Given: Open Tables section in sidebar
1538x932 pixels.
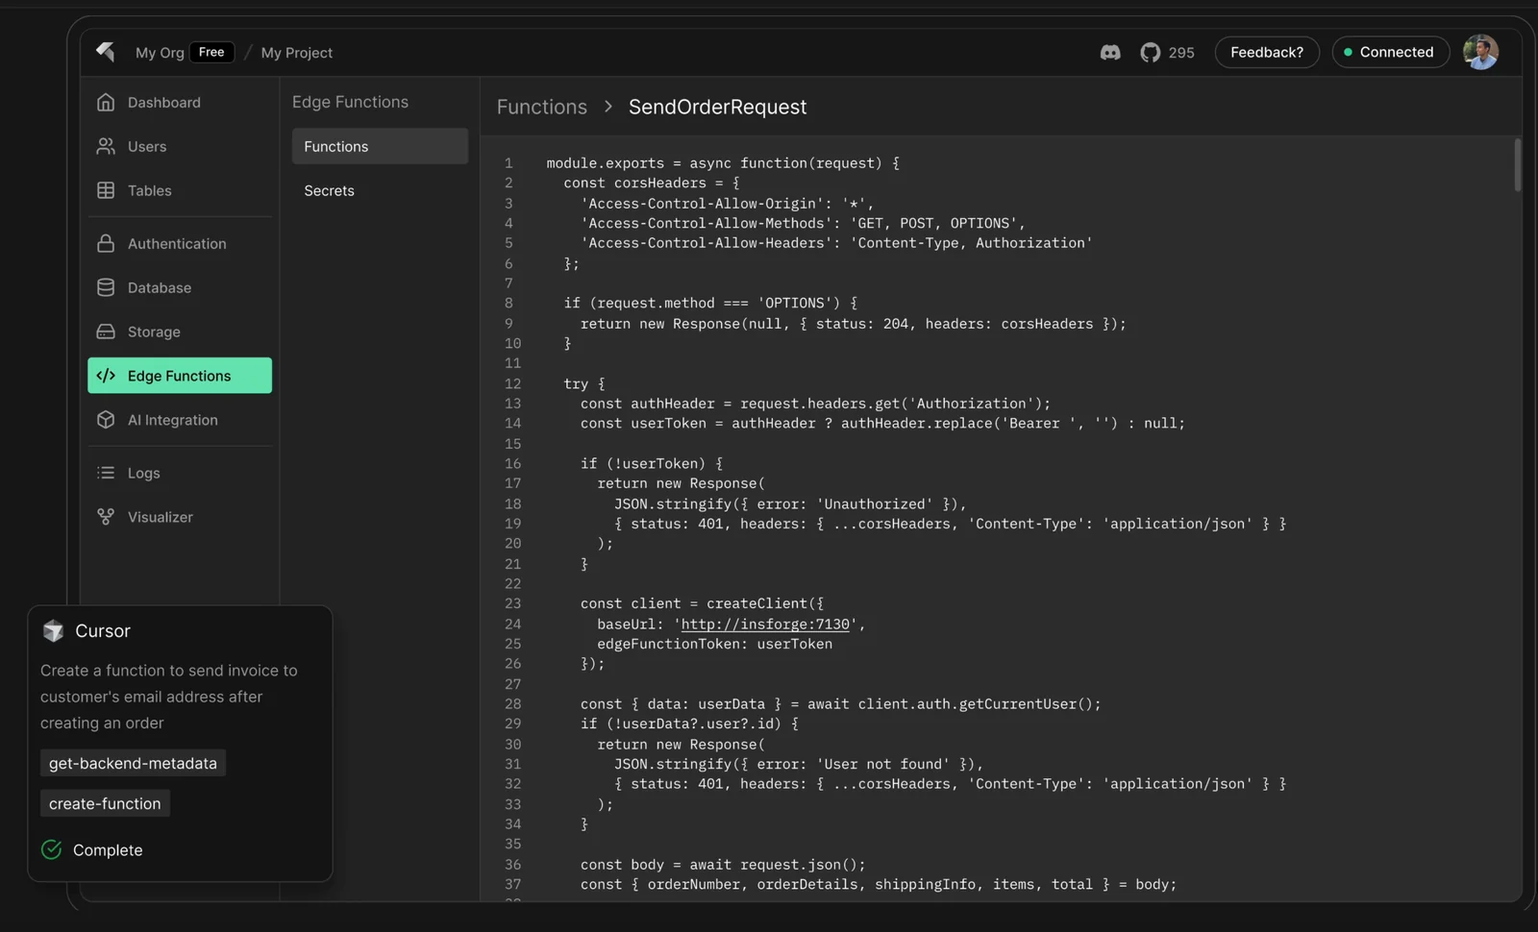Looking at the screenshot, I should tap(149, 191).
